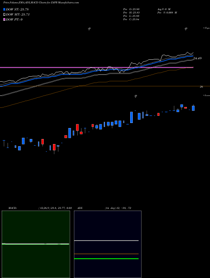Click the MACD heading label
The width and height of the screenshot is (210, 278).
coord(13,208)
